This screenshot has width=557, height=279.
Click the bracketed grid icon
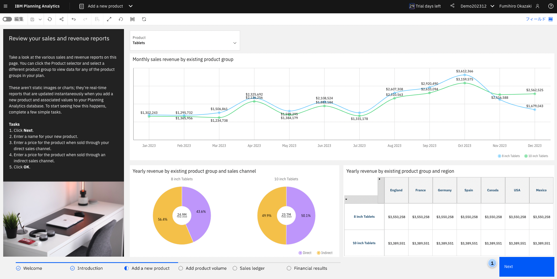[x=132, y=19]
